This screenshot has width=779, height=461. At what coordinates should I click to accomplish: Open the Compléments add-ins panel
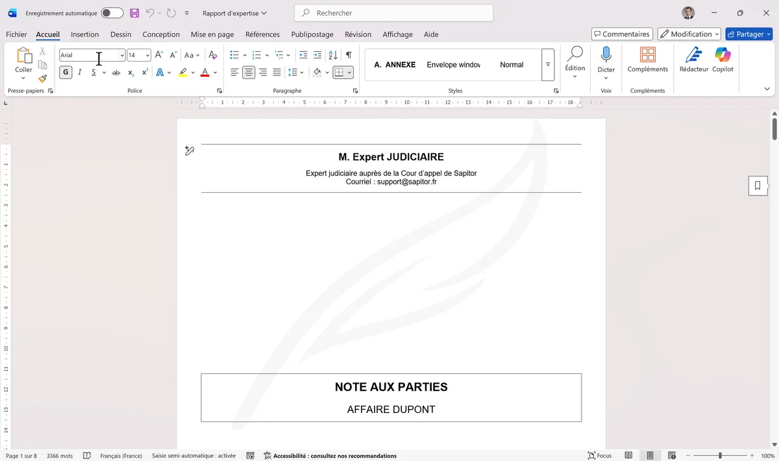[647, 62]
